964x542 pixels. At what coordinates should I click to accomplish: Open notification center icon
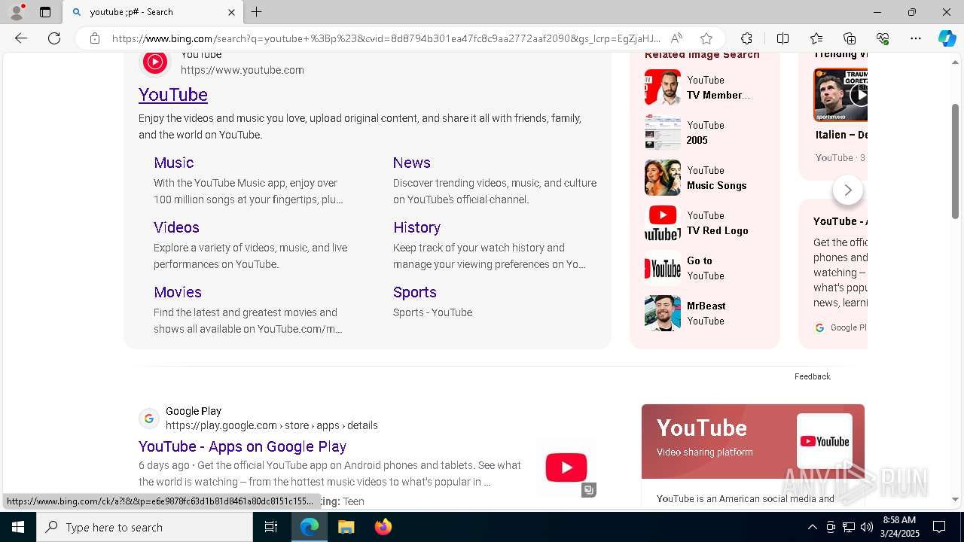coord(939,527)
